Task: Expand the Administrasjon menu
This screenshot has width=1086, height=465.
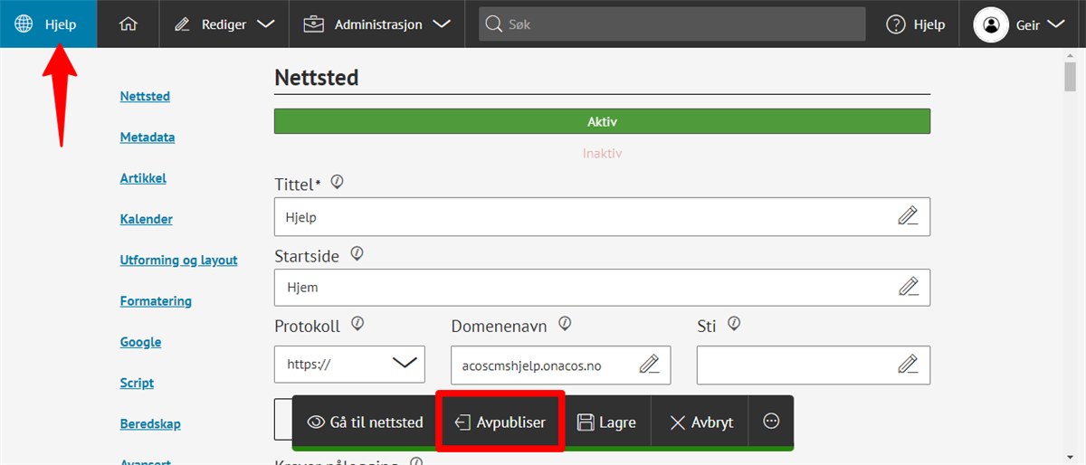Action: pyautogui.click(x=376, y=24)
